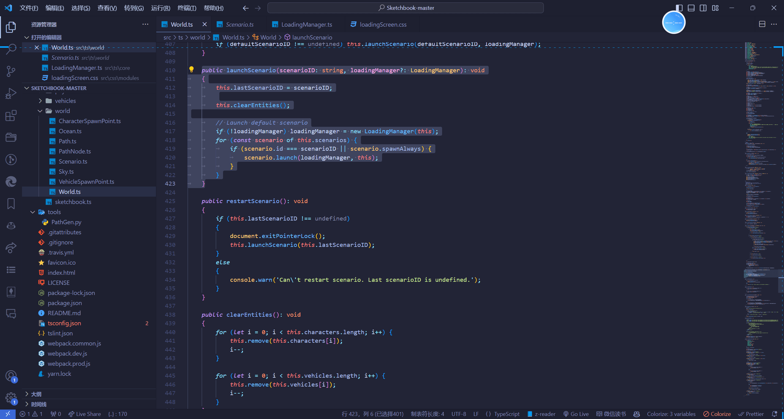This screenshot has width=784, height=419.
Task: Click the Source Control icon in sidebar
Action: click(x=11, y=70)
